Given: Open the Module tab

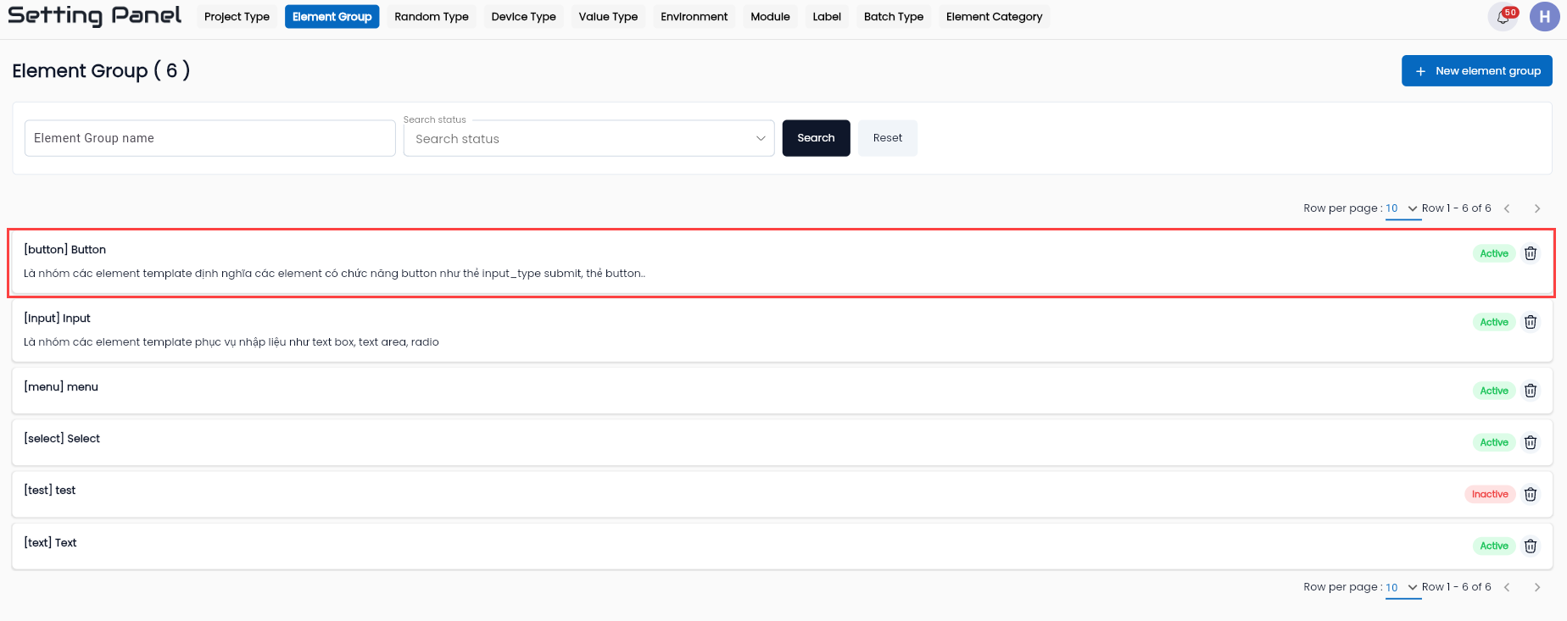Looking at the screenshot, I should click(770, 17).
